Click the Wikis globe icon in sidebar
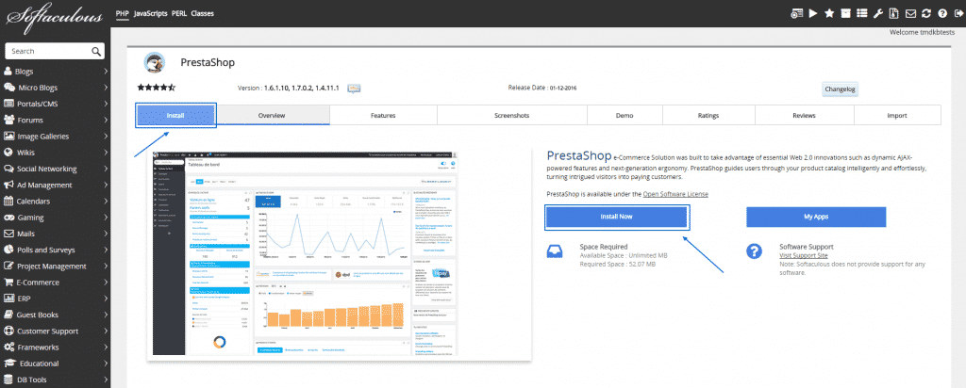The image size is (966, 388). click(8, 153)
